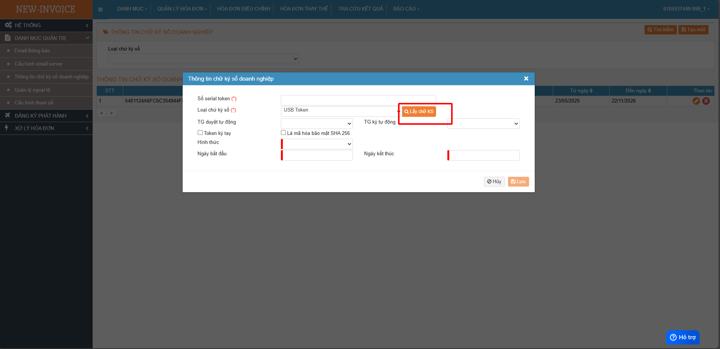Open the account menu 0105937449-999_1
This screenshot has height=349, width=720.
click(686, 9)
